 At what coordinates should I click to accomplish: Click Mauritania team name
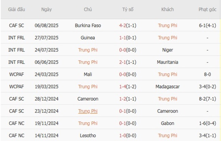pyautogui.click(x=168, y=62)
